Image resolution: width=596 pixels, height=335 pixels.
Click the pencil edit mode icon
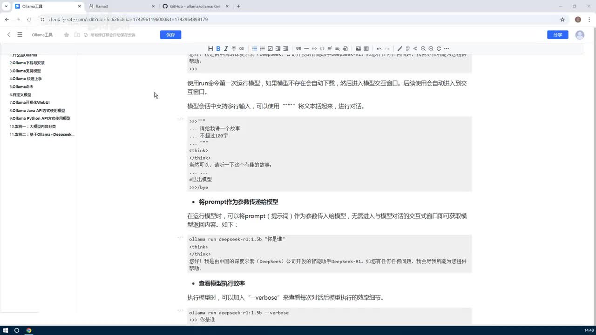400,48
